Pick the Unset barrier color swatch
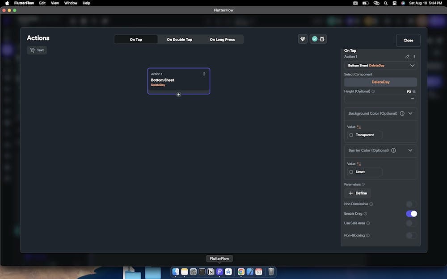 [351, 172]
